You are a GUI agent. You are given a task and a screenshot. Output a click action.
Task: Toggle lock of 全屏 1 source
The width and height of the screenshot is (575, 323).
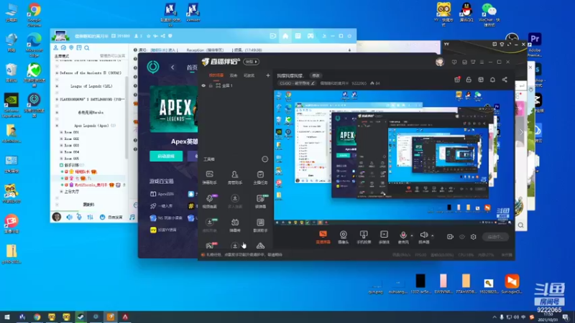point(211,85)
